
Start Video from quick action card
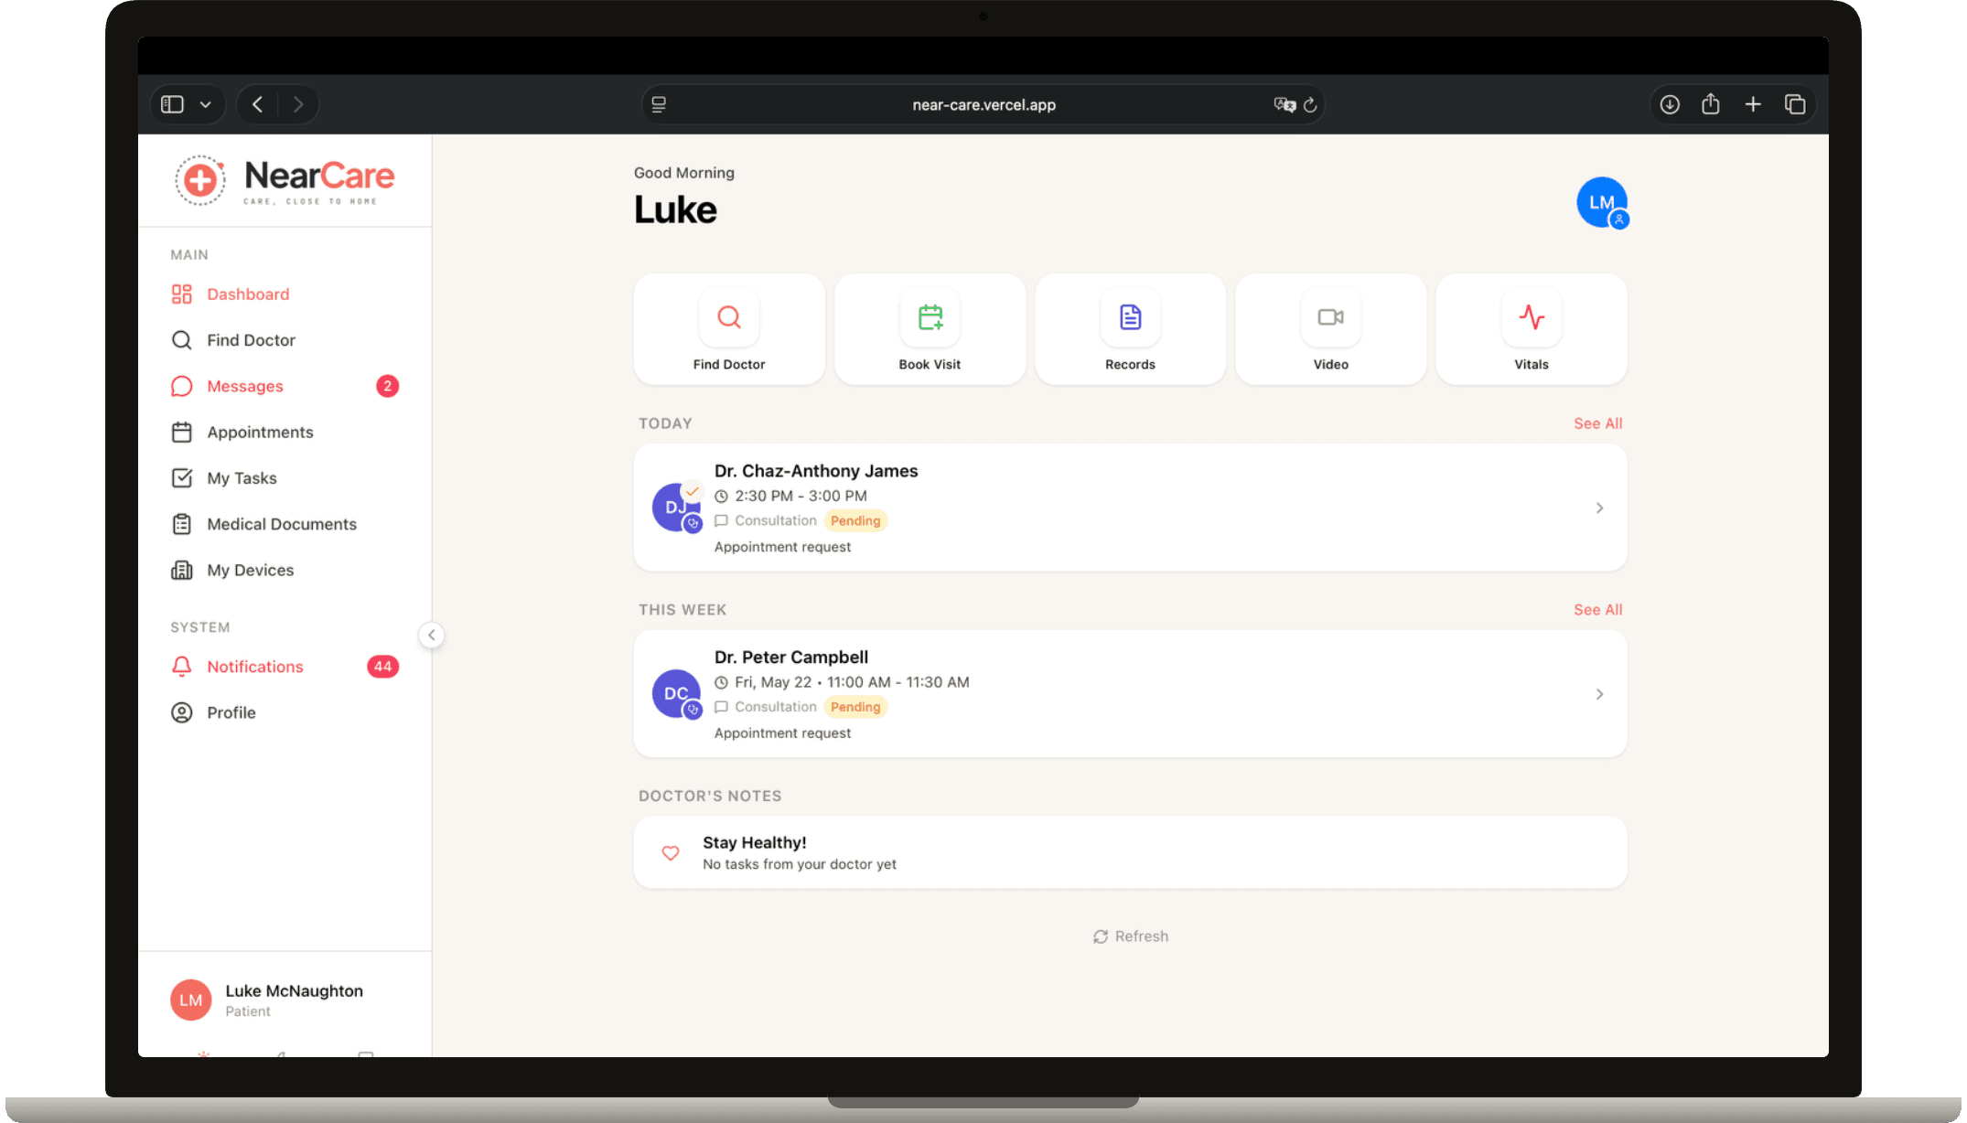point(1330,329)
